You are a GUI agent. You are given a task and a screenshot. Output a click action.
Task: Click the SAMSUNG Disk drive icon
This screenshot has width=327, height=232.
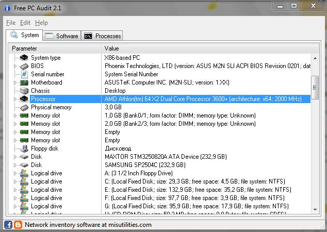(x=24, y=165)
